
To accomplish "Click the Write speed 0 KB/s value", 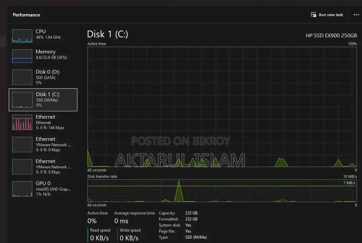I will point(129,238).
